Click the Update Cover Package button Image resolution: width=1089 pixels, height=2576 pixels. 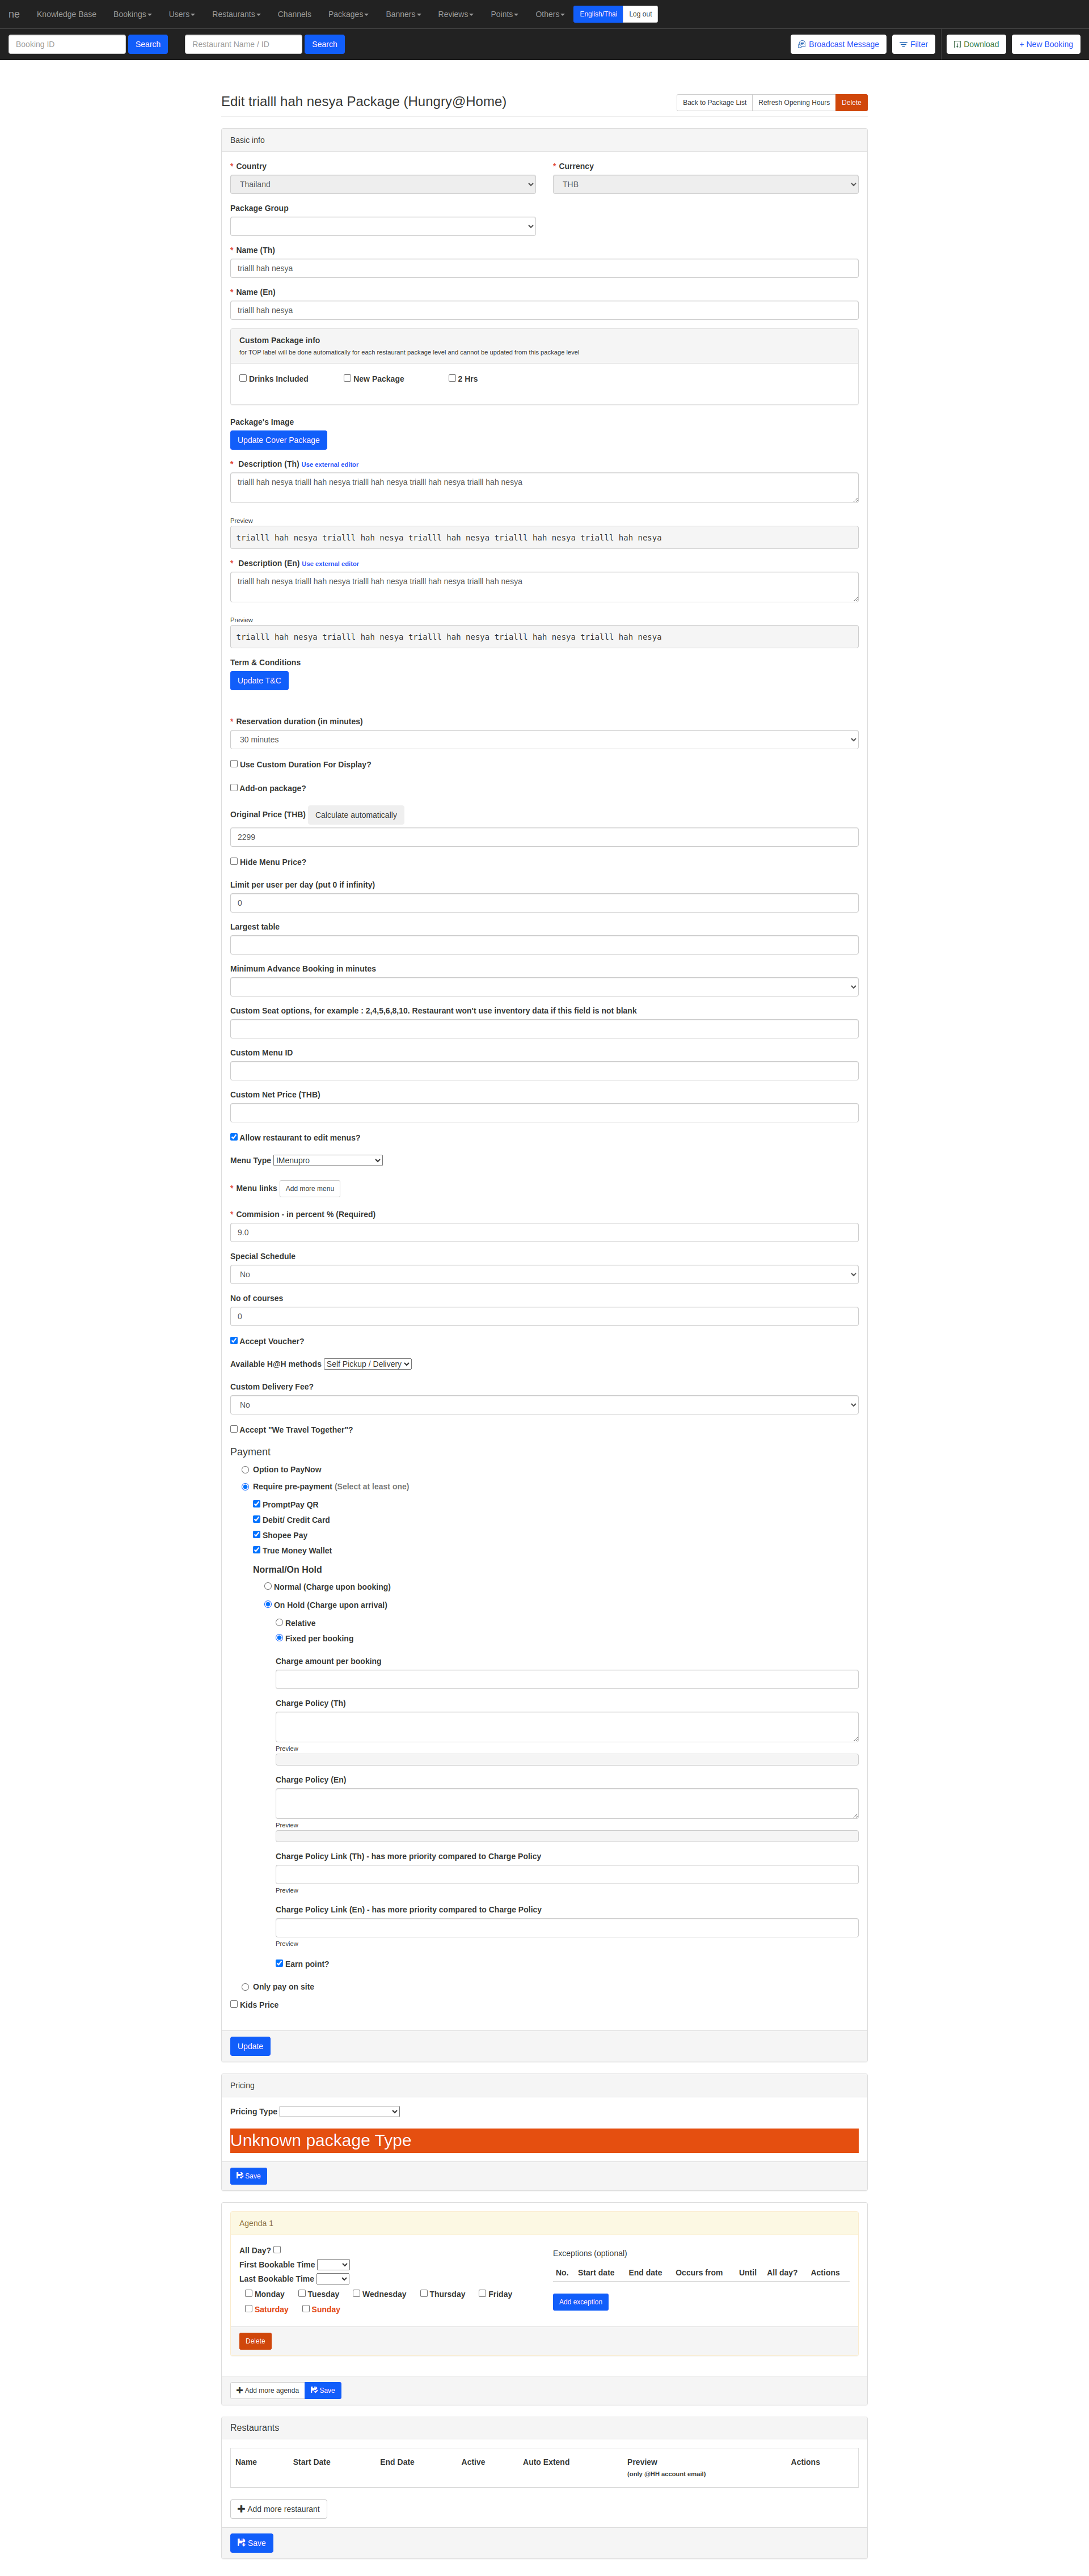[x=278, y=440]
